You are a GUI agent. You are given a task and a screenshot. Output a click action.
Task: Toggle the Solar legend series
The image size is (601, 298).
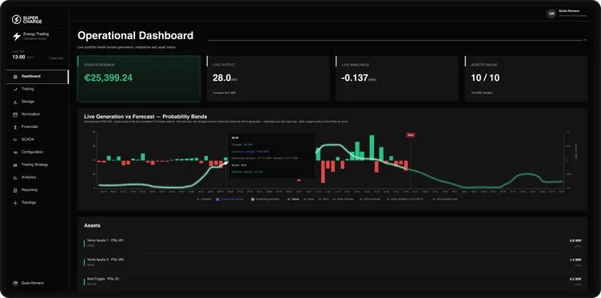pos(308,199)
